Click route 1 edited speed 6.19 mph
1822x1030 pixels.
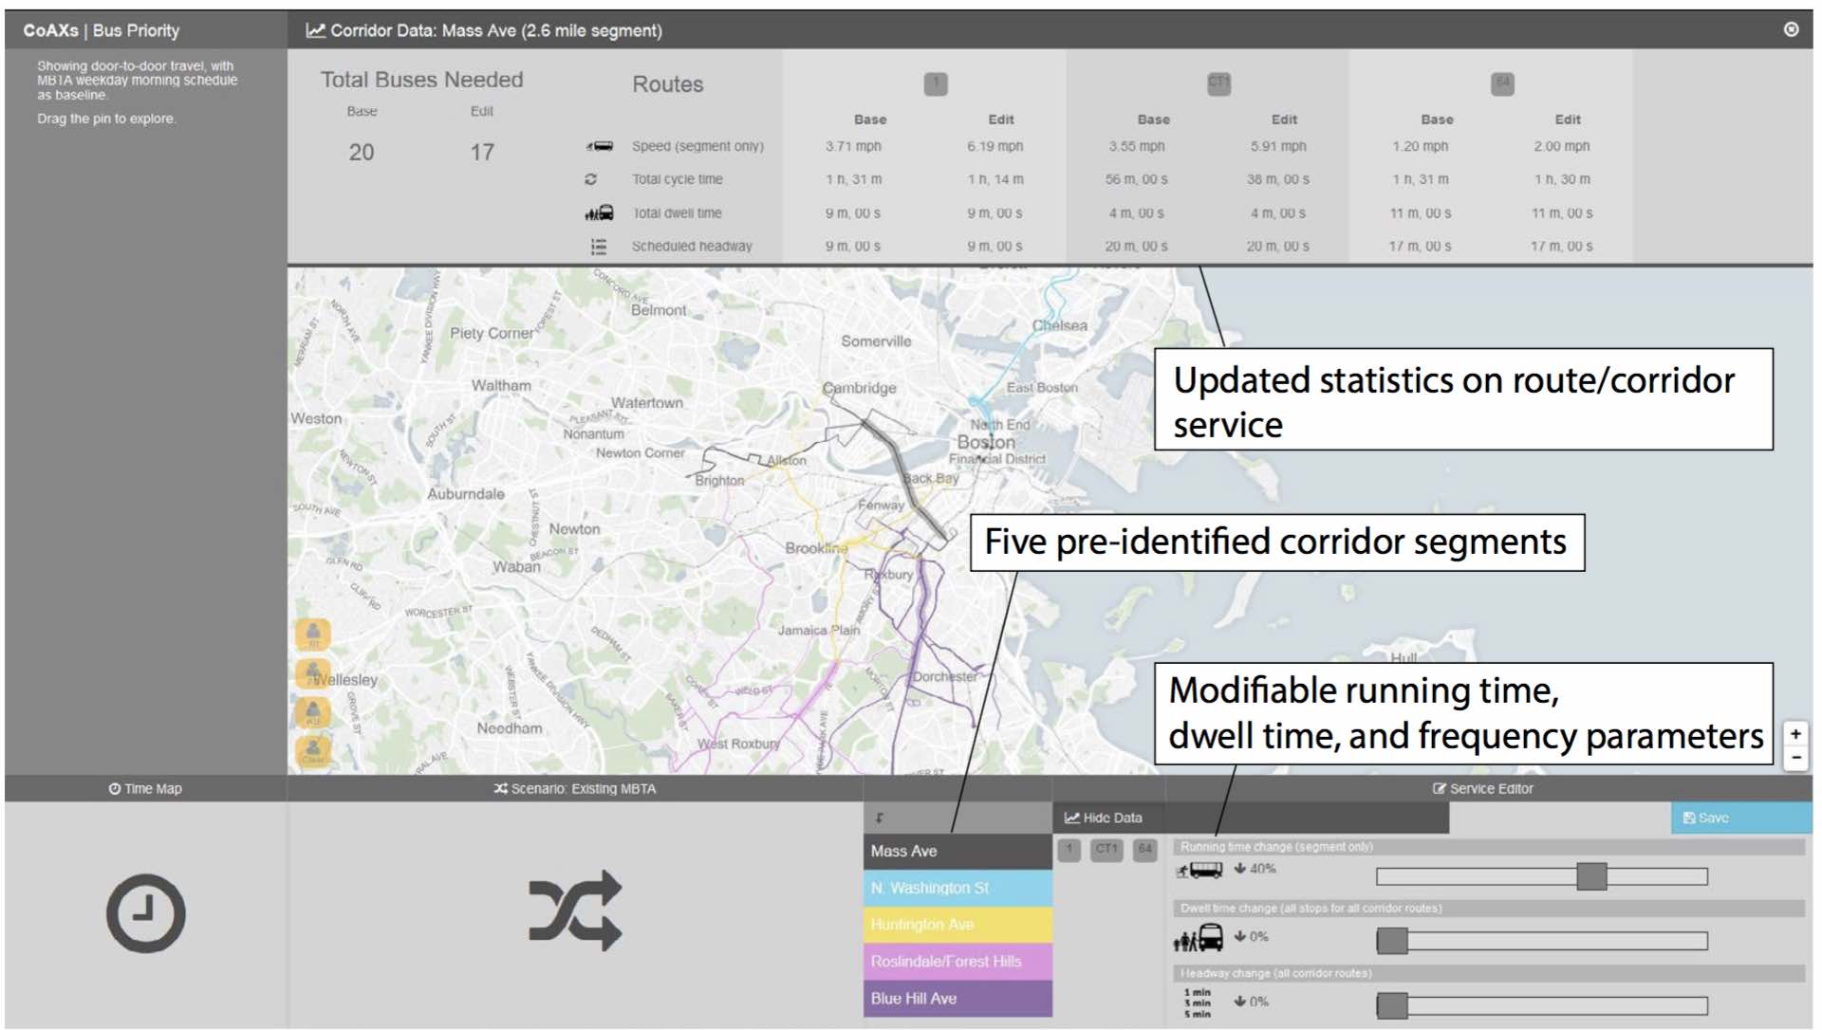(995, 146)
